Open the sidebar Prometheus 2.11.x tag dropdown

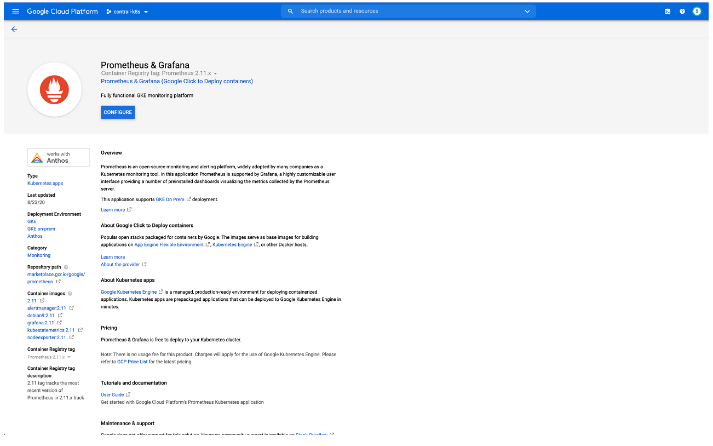coord(49,357)
